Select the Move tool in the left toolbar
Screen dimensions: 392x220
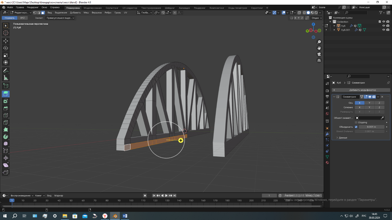[x=5, y=41]
